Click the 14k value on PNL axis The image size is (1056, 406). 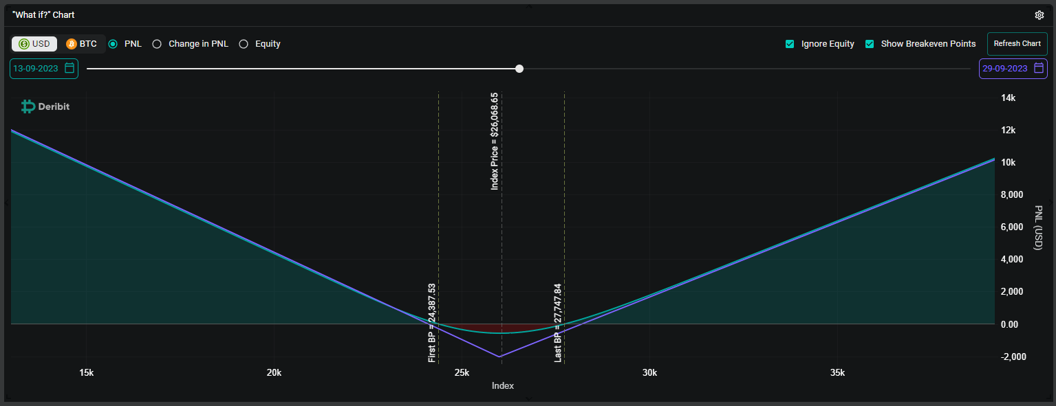1008,98
